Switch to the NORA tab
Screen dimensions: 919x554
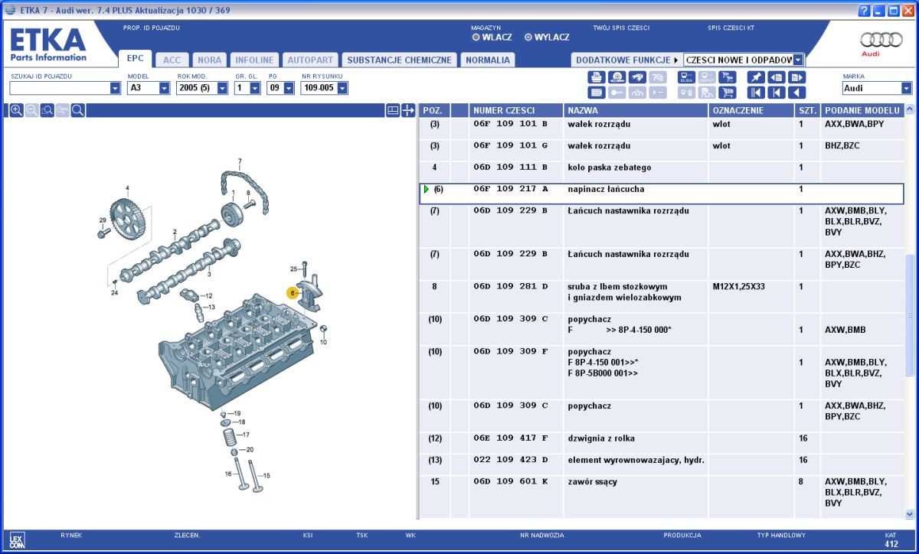tap(209, 60)
